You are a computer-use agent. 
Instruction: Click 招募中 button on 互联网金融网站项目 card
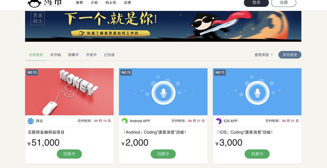click(x=69, y=154)
